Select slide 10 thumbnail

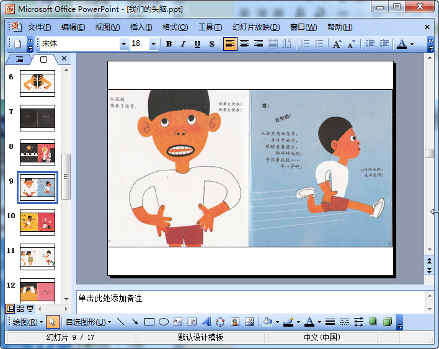coord(38,222)
